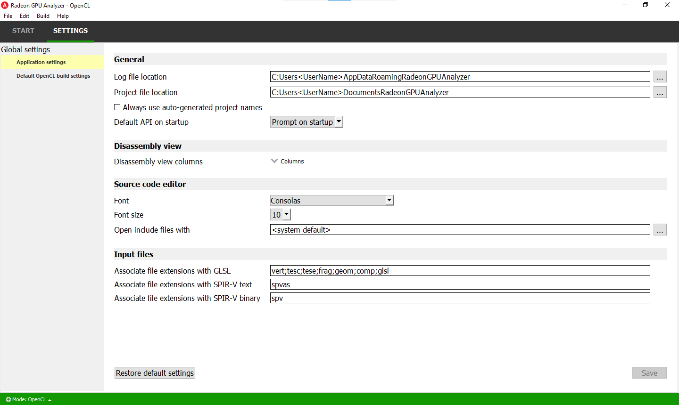Open the Help menu
The width and height of the screenshot is (679, 405).
(x=63, y=16)
